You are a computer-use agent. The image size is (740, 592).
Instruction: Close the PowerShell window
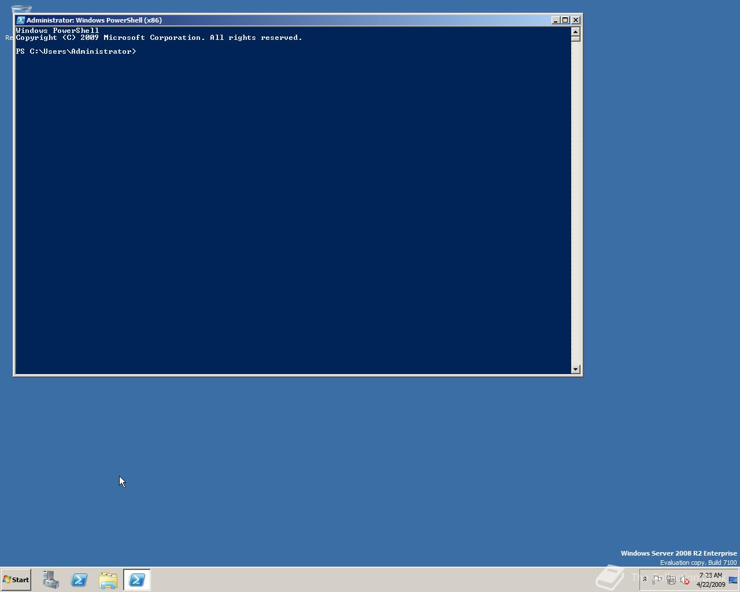576,20
